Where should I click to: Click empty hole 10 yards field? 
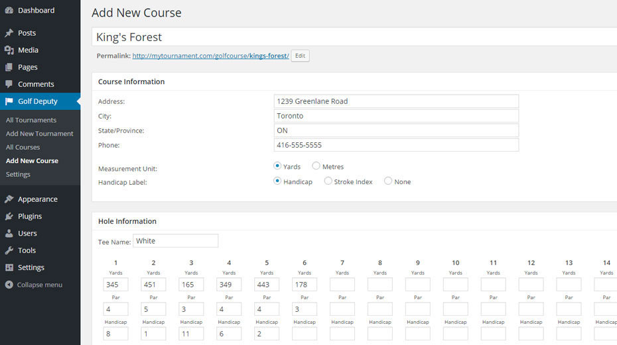click(x=456, y=285)
